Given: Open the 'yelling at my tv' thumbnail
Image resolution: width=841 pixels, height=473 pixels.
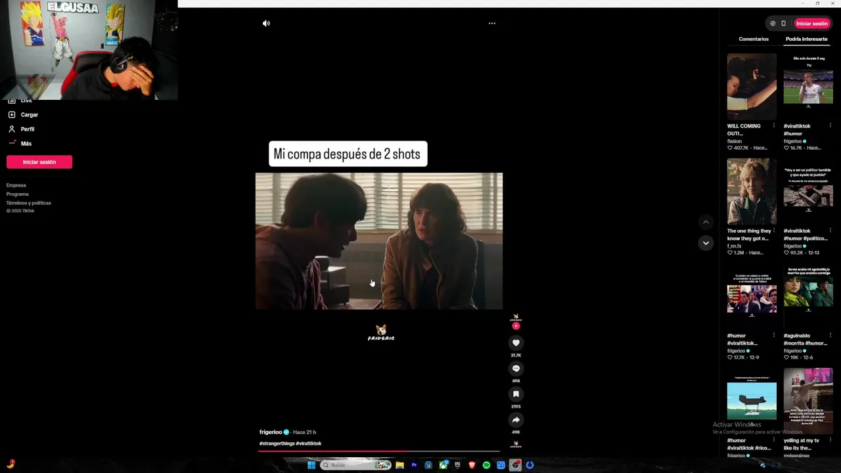Looking at the screenshot, I should [x=808, y=401].
